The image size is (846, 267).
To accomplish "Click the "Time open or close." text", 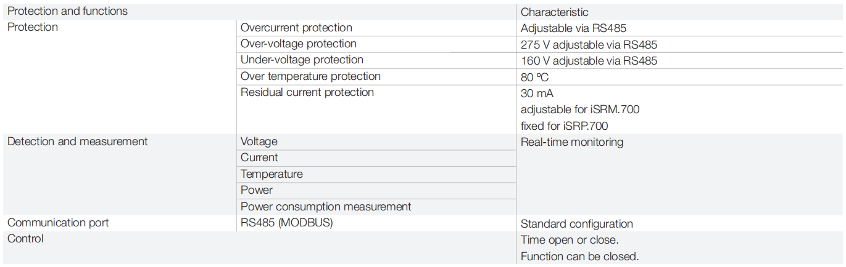I will pyautogui.click(x=569, y=240).
